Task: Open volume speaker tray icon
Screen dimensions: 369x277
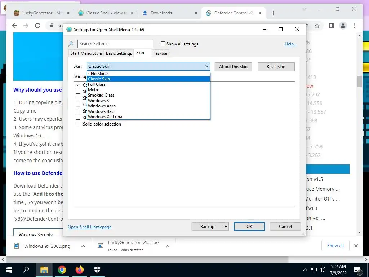Action: click(323, 270)
